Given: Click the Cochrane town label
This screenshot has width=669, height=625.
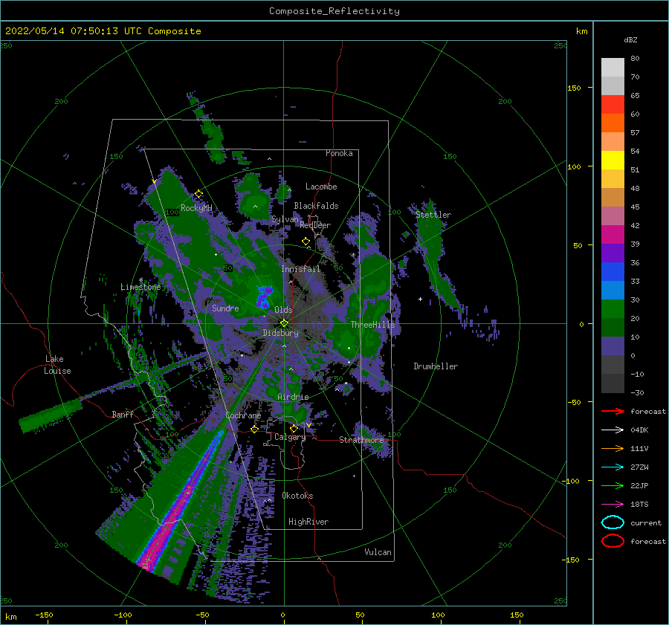Looking at the screenshot, I should click(x=243, y=415).
